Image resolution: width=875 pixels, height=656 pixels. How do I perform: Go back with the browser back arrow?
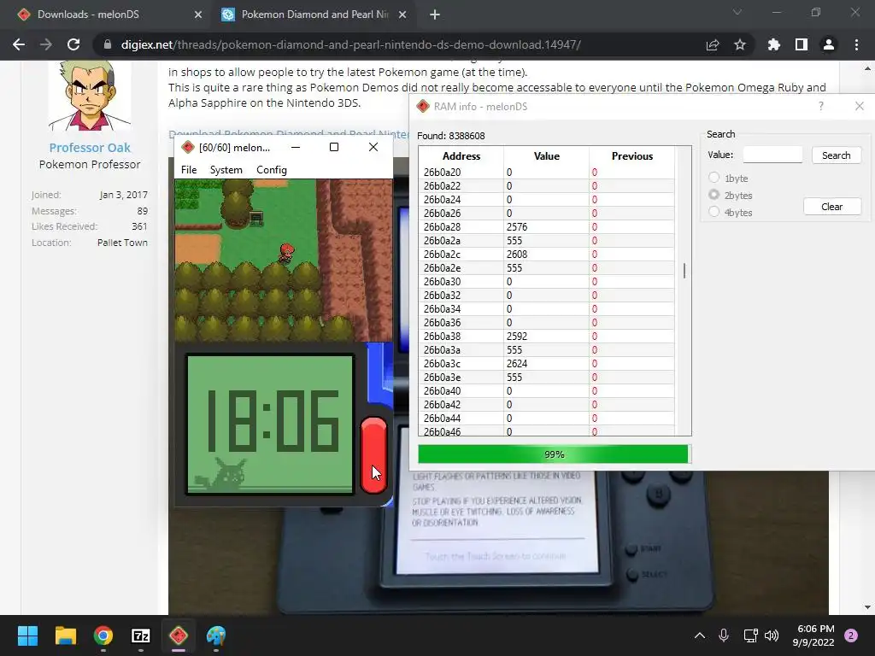[19, 44]
